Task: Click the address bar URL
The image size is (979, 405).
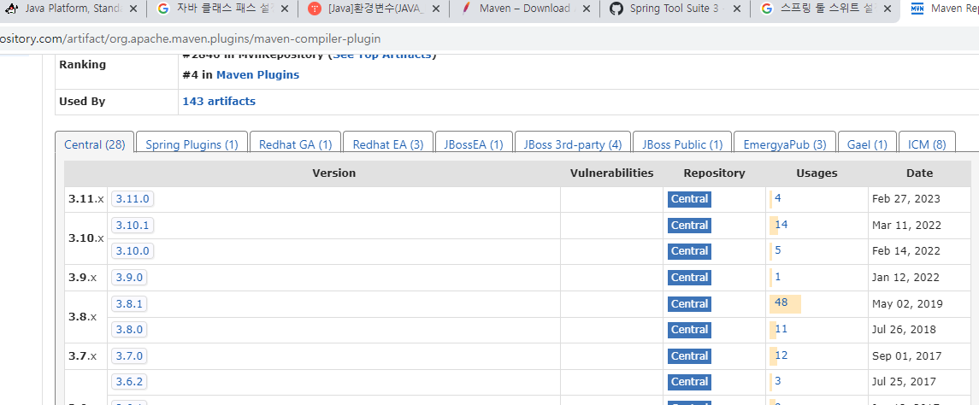Action: (190, 38)
